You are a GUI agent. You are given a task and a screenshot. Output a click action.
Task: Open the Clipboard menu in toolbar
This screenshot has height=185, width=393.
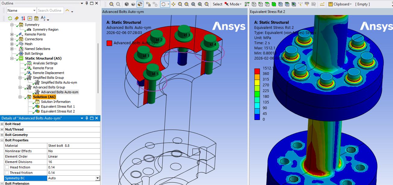[x=340, y=4]
